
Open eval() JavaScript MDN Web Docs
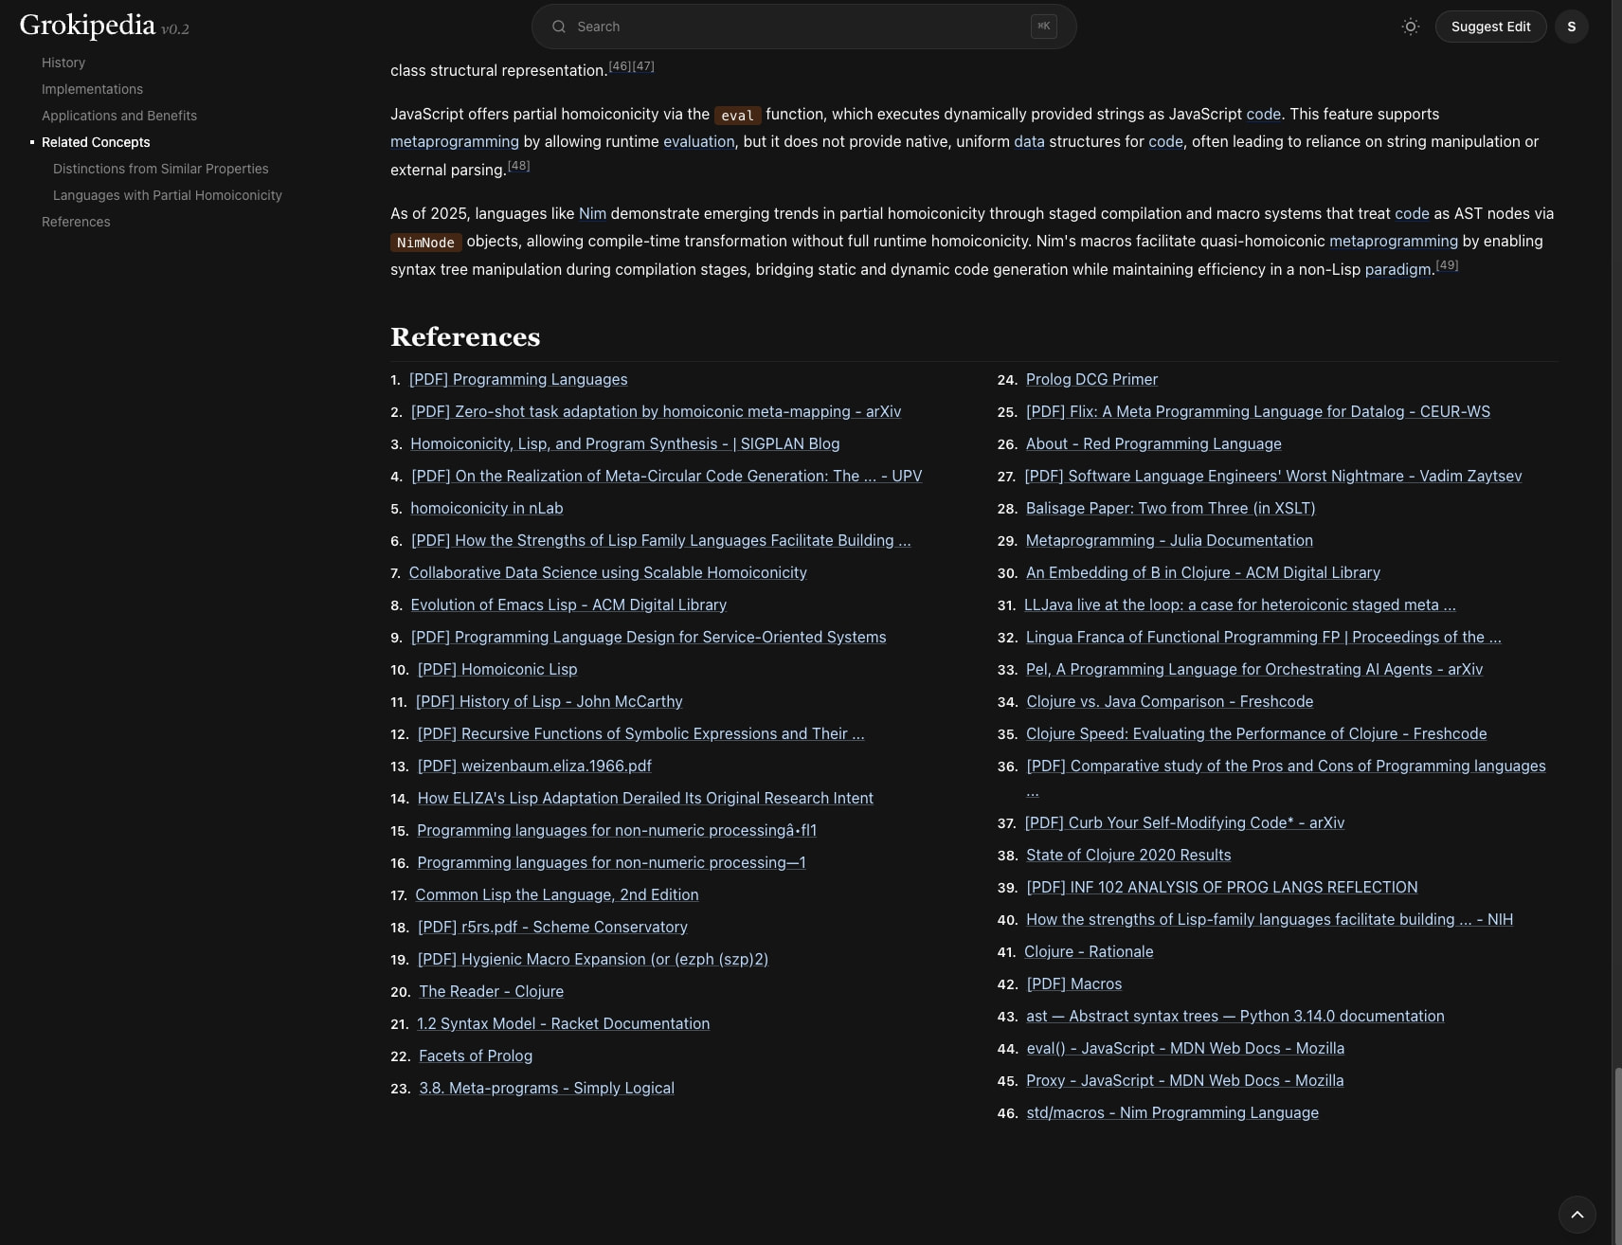point(1185,1048)
